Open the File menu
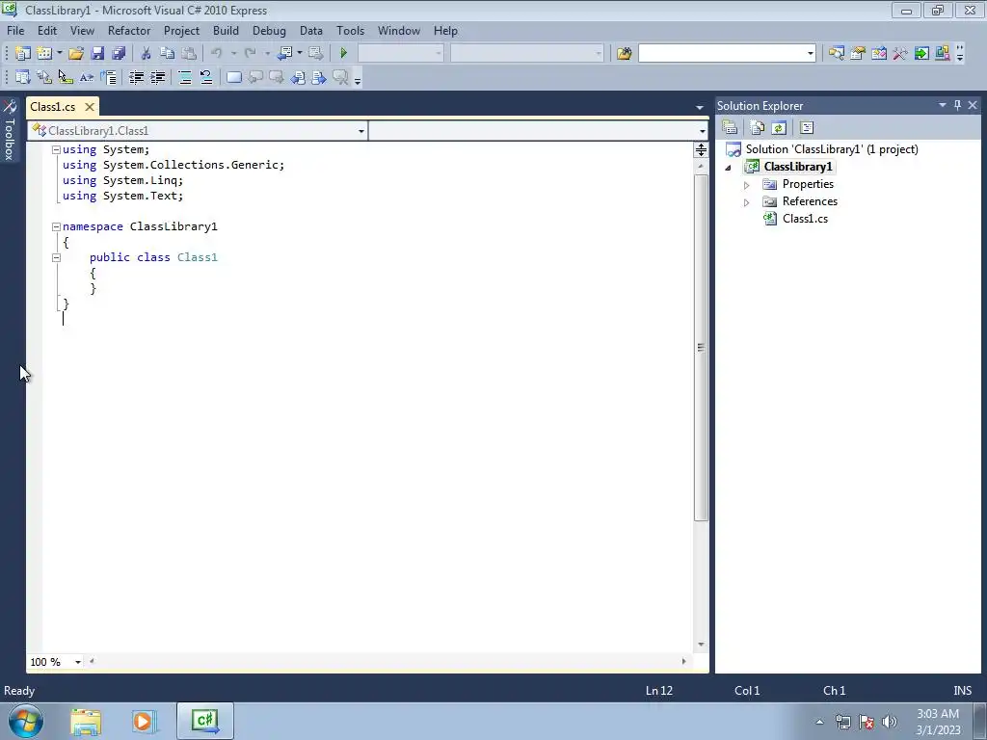Screen dimensions: 987x740 click(x=15, y=31)
